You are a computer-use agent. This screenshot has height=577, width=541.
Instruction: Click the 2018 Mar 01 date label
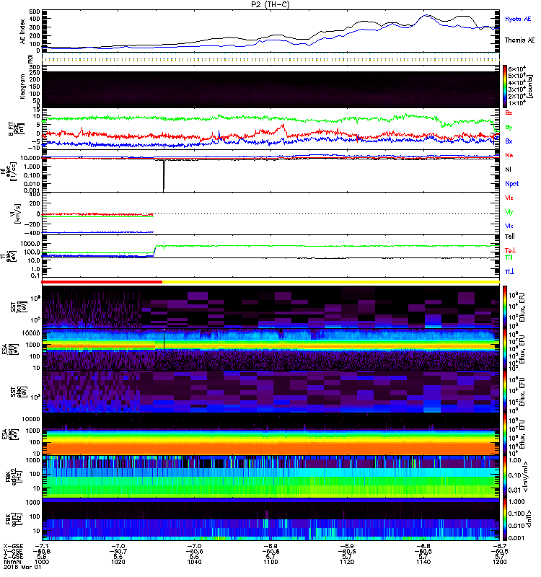(22, 567)
